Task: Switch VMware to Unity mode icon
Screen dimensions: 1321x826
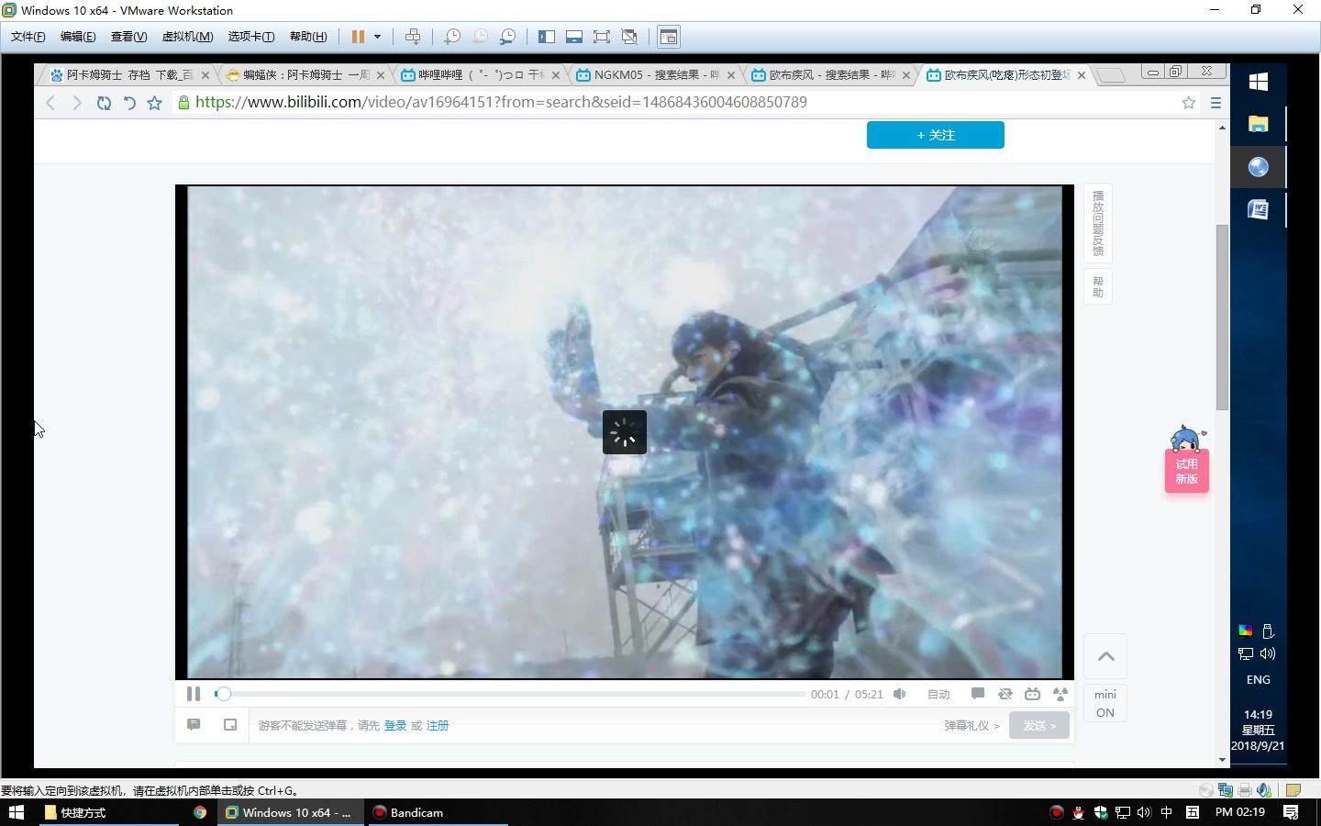Action: [x=629, y=37]
